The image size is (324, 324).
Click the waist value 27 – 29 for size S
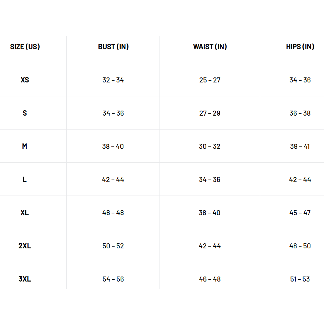tap(210, 113)
